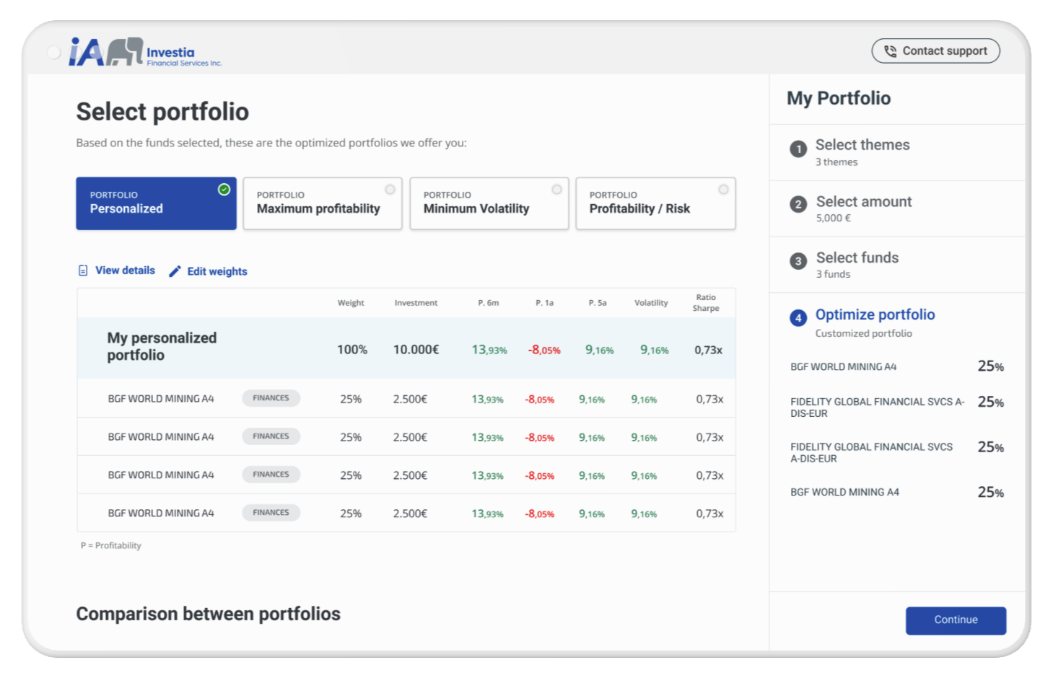Viewport: 1053px width, 678px height.
Task: Click the P = Profitability footnote
Action: click(x=111, y=545)
